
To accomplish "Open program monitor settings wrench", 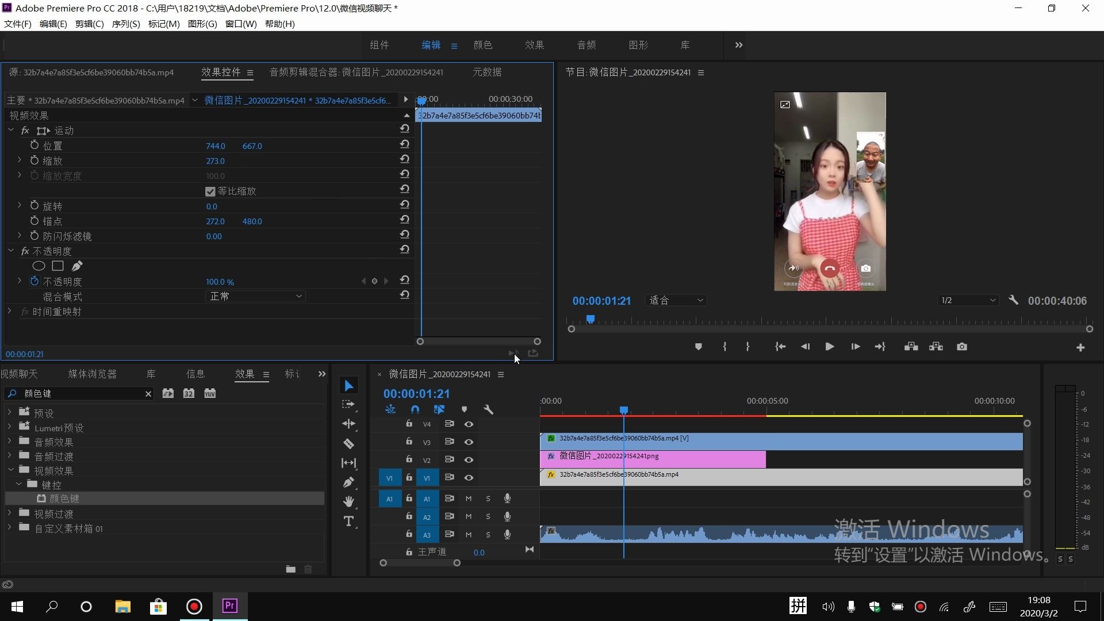I will (x=1013, y=300).
